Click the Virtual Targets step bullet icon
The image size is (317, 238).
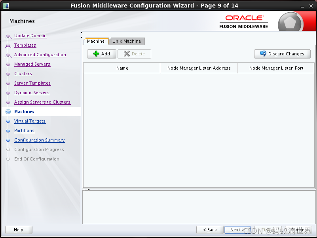8,121
